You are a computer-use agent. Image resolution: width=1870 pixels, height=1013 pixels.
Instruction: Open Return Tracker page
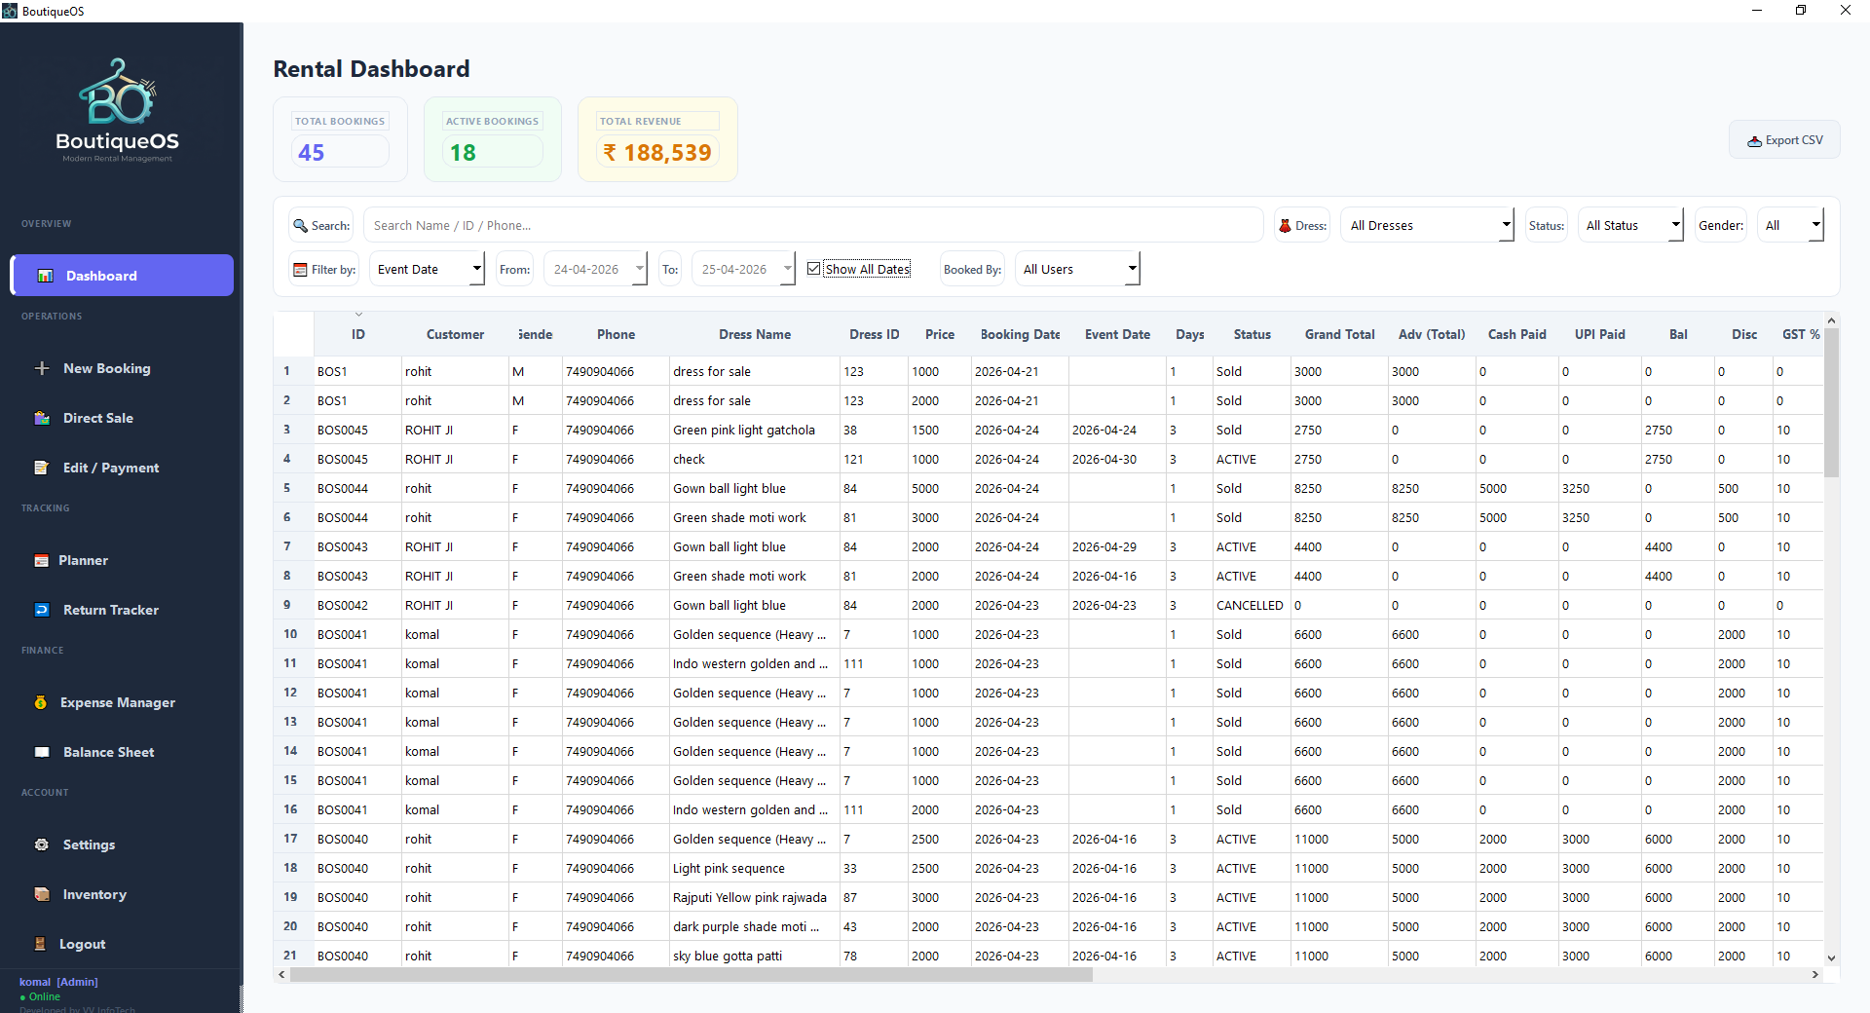click(x=122, y=610)
